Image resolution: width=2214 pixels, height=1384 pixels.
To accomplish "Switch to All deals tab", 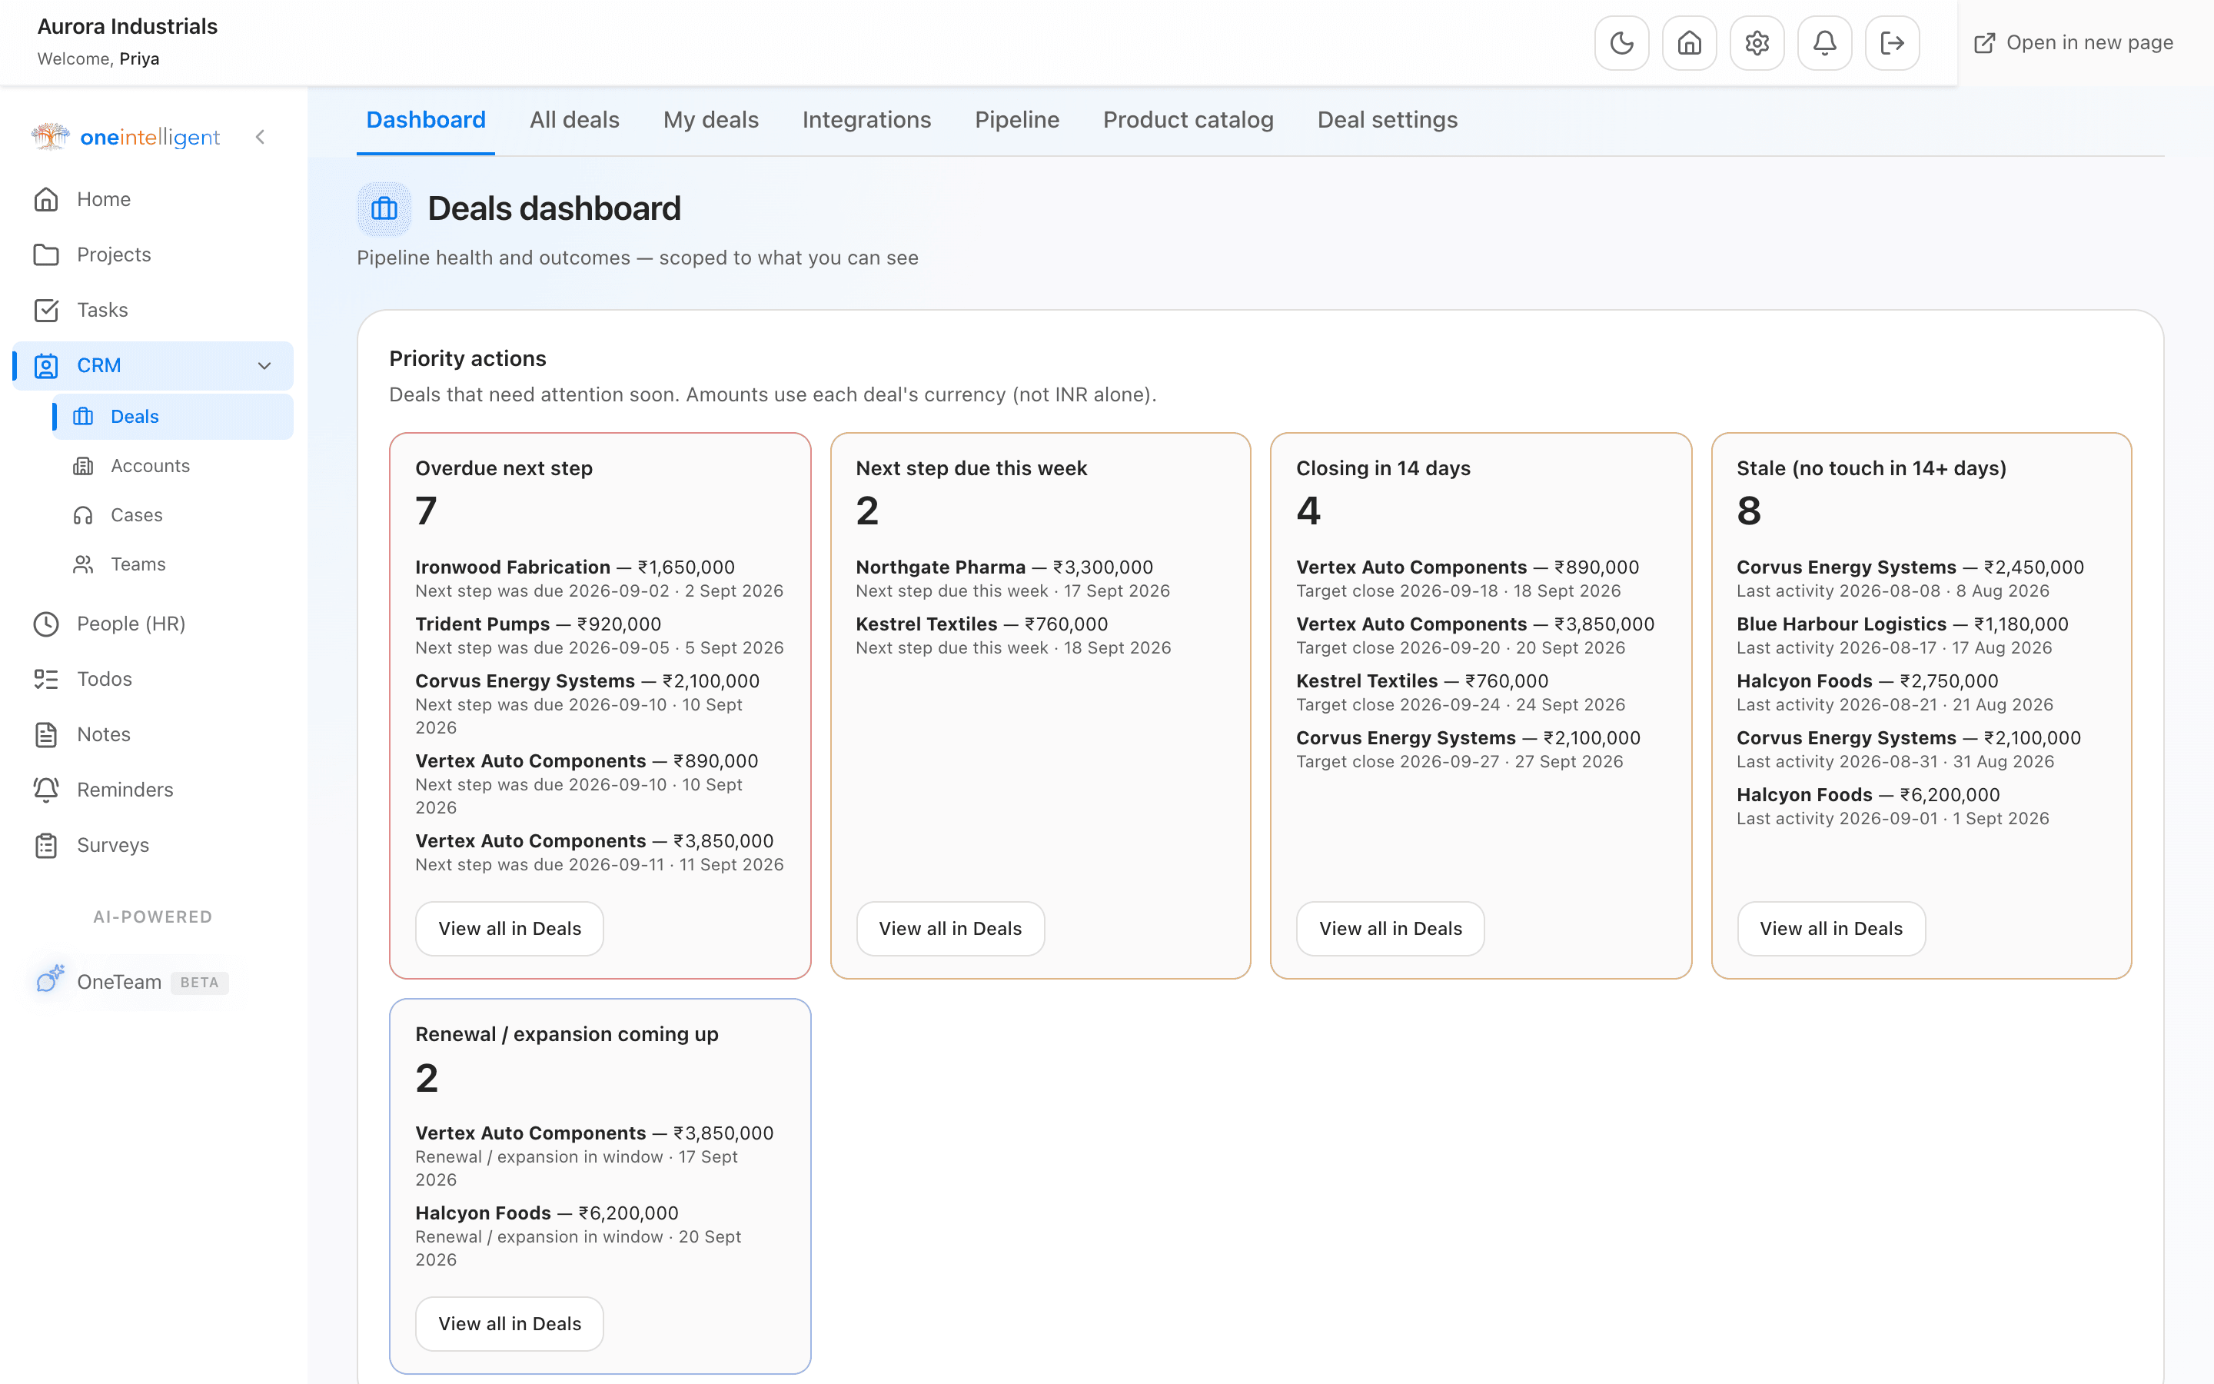I will pos(574,120).
